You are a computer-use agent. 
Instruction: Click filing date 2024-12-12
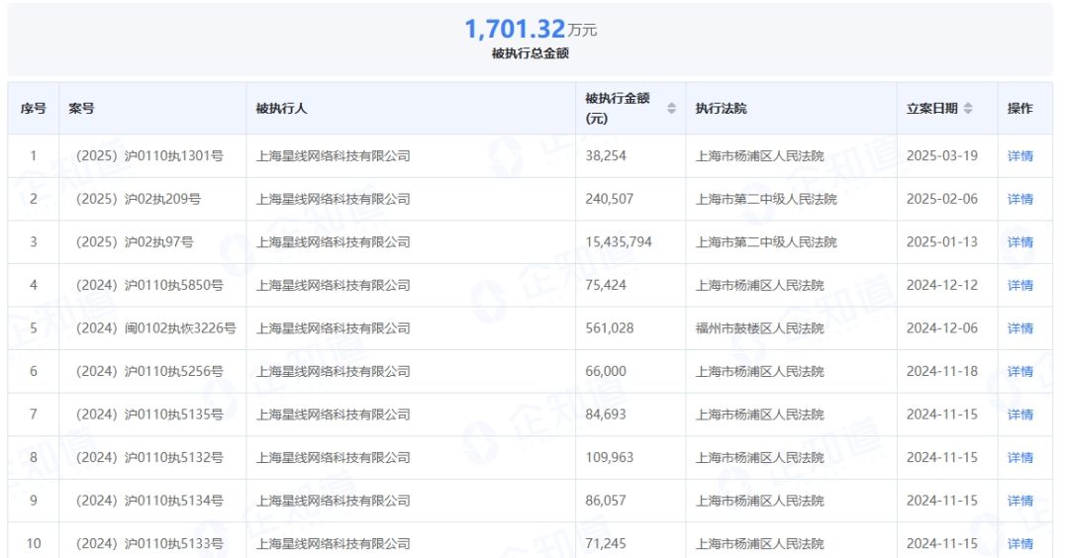coord(942,285)
